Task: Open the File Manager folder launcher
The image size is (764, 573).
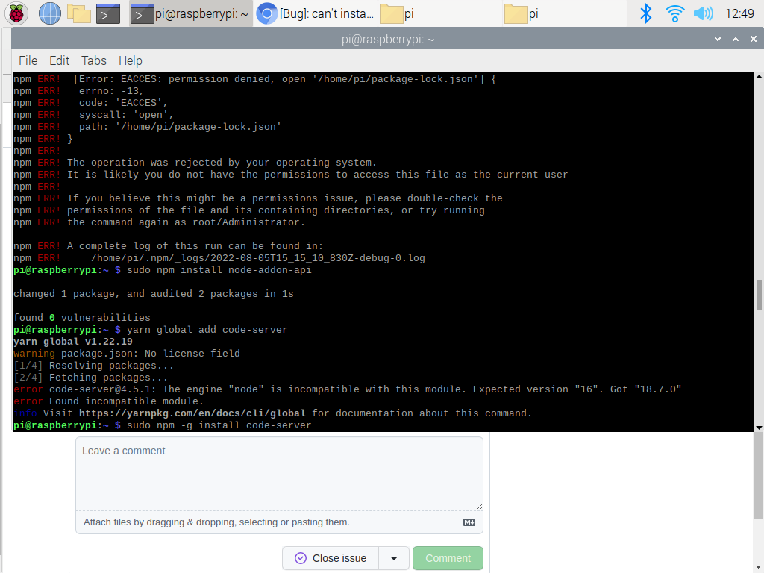Action: (x=79, y=13)
